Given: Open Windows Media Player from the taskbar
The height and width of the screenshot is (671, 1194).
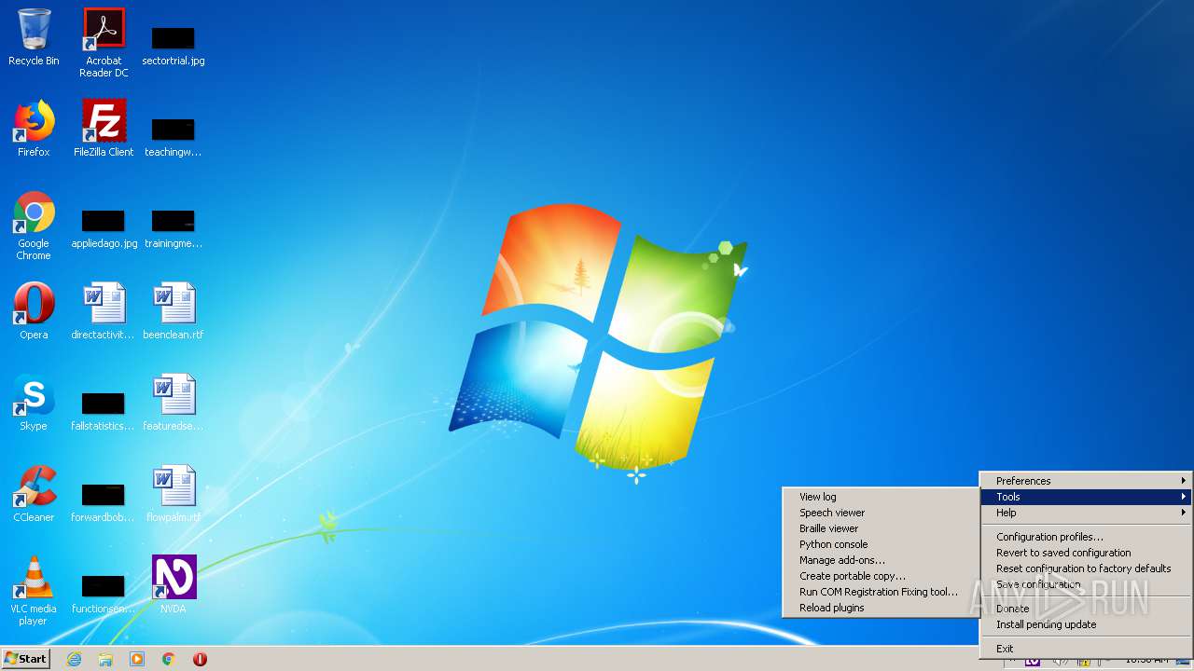Looking at the screenshot, I should coord(137,659).
